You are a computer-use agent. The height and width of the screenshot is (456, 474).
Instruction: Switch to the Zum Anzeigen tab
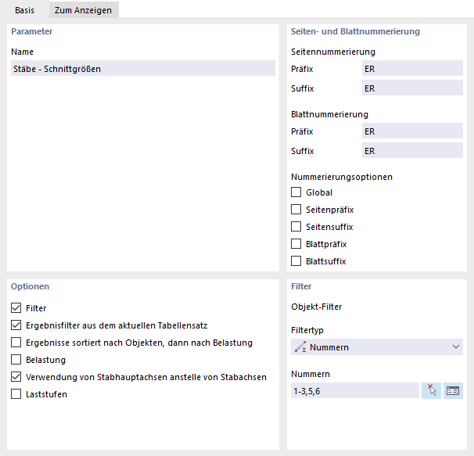click(83, 9)
